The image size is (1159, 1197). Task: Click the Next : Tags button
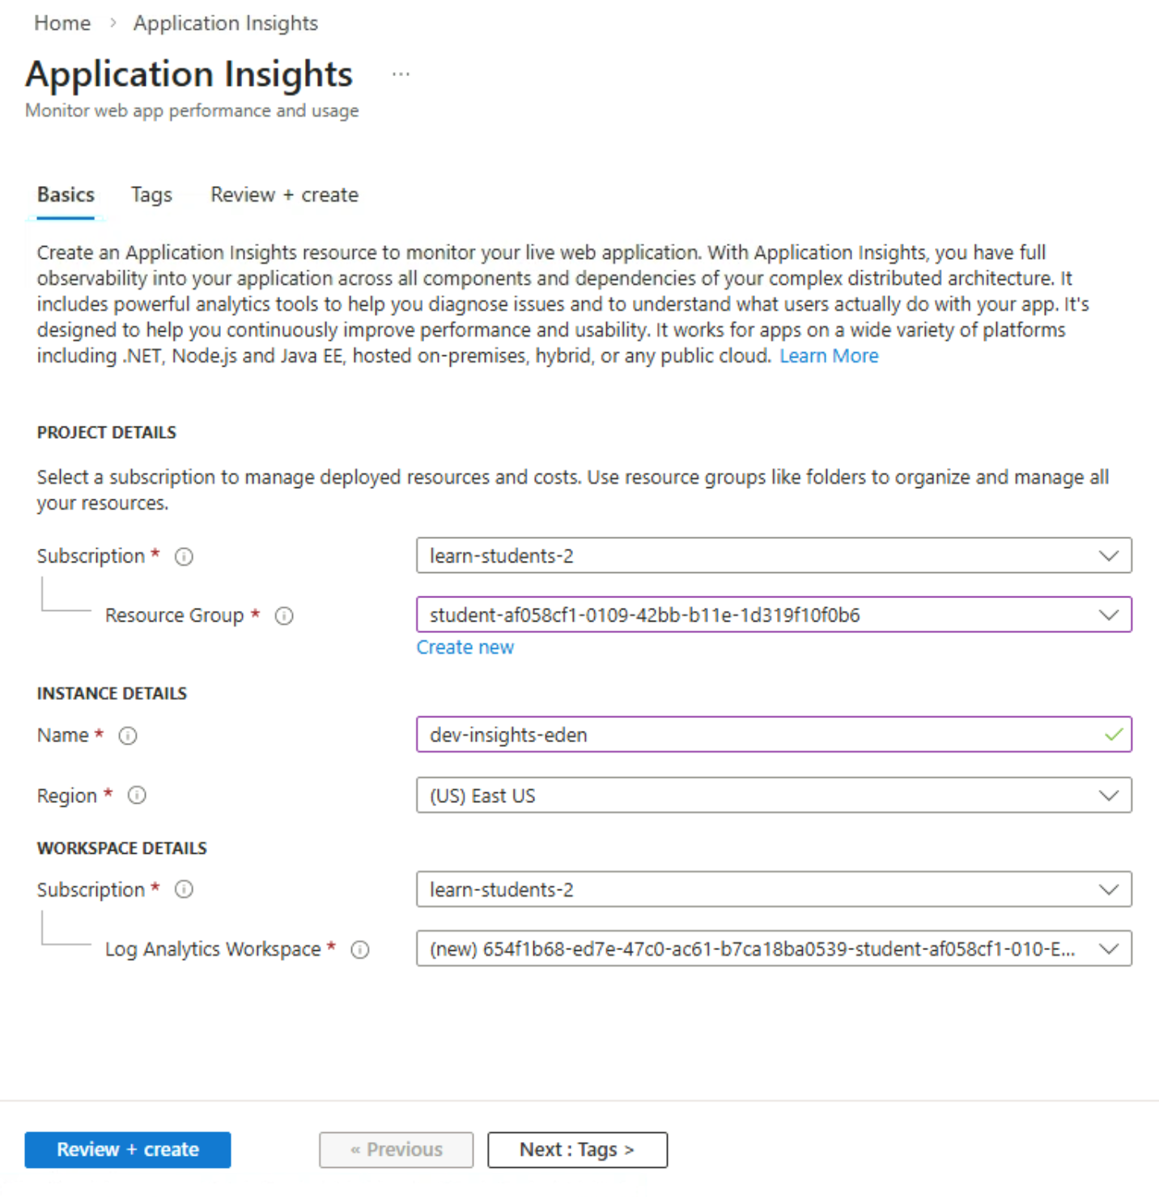577,1149
